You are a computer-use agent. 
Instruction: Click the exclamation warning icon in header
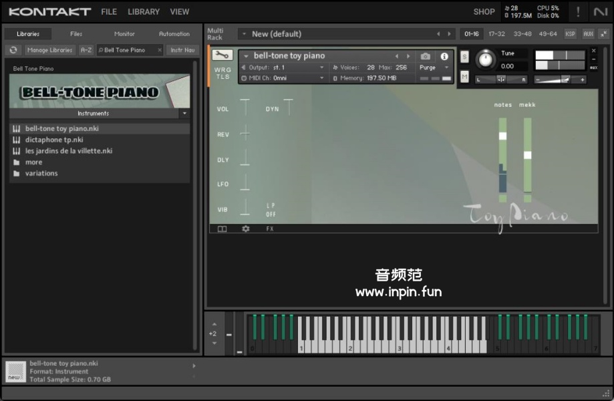578,11
